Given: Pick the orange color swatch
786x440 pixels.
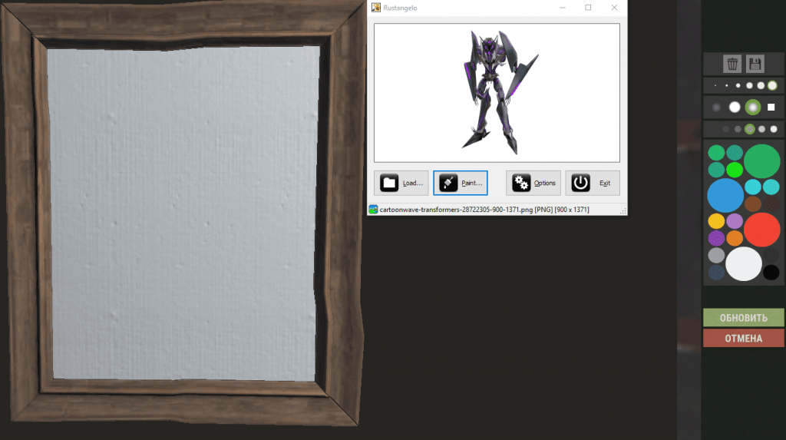Looking at the screenshot, I should [x=735, y=238].
